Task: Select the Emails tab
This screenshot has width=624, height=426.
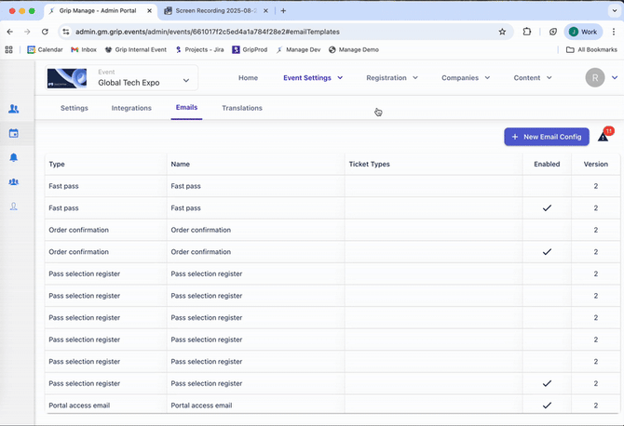Action: (186, 107)
